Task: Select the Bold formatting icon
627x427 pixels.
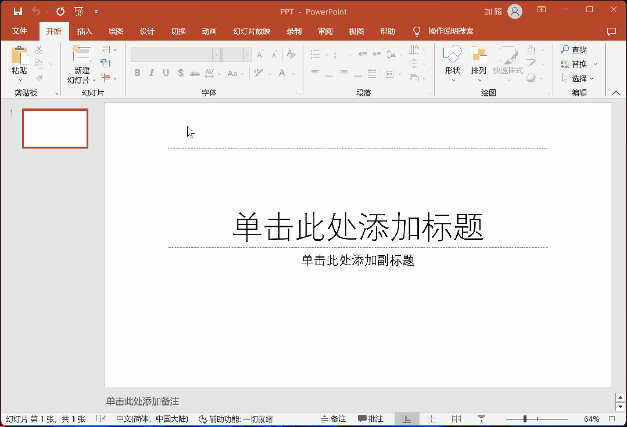Action: (137, 73)
